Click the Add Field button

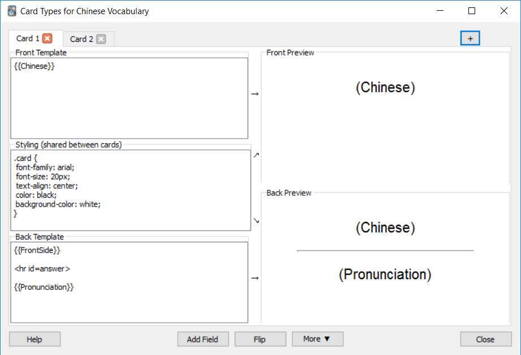203,339
